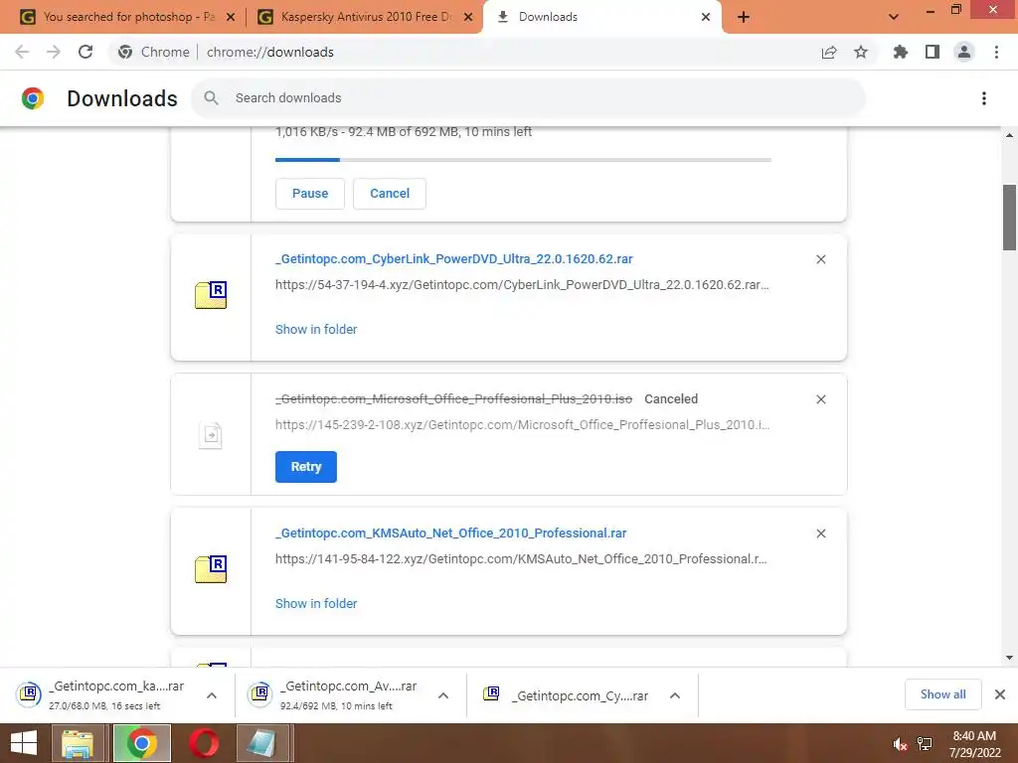This screenshot has height=763, width=1018.
Task: Bookmark this page with the star icon
Action: point(861,52)
